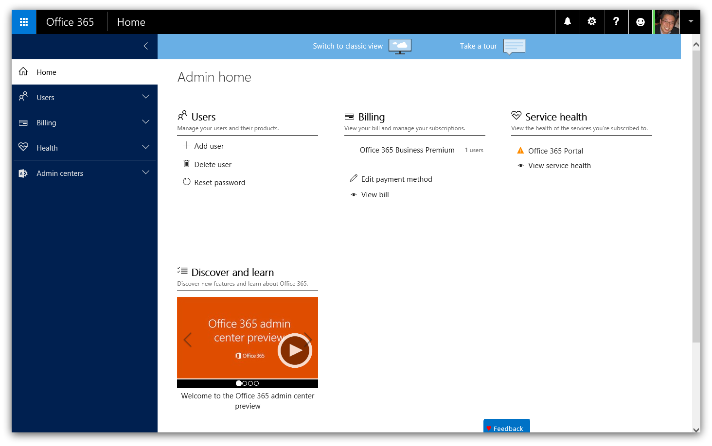Click the eye icon beside View bill

354,195
